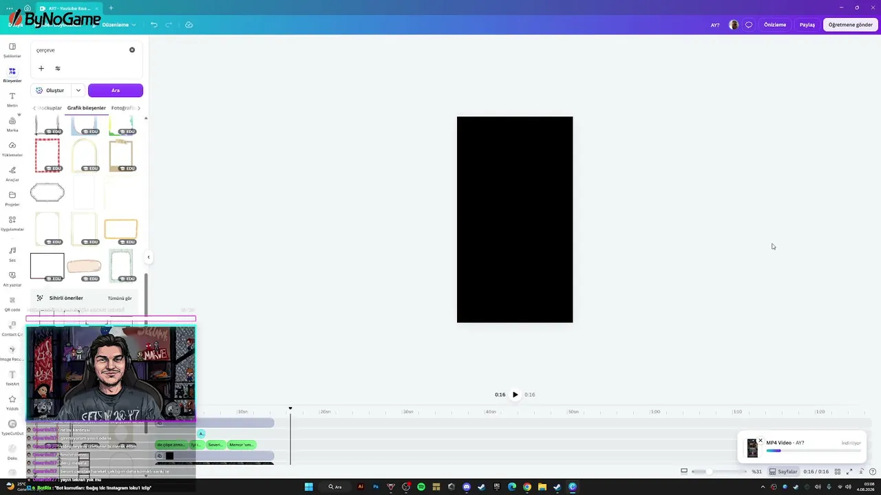Switch to the Grafik bileşenler tab
This screenshot has height=495, width=881.
tap(87, 108)
